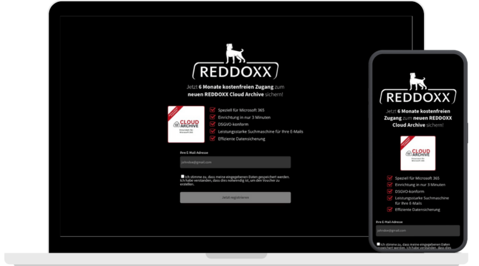Click the REDDOXX logo on the laptop screen
Viewport: 479px width, 266px height.
[x=235, y=61]
